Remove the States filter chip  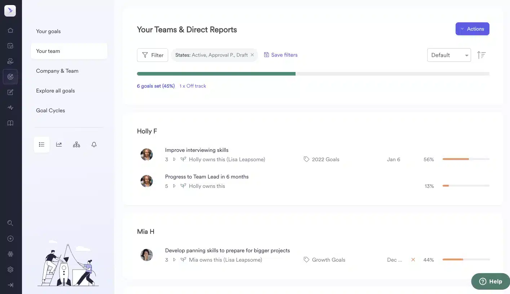click(x=252, y=55)
